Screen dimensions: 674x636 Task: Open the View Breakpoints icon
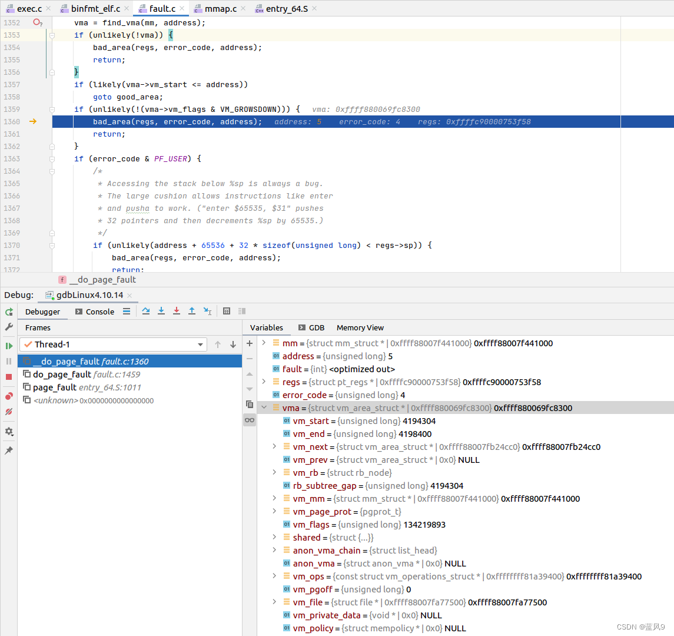(9, 396)
